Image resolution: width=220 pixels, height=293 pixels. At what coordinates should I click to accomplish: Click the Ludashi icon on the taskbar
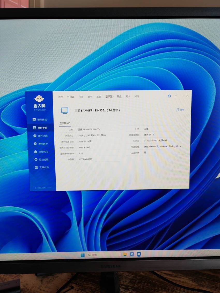(139, 254)
